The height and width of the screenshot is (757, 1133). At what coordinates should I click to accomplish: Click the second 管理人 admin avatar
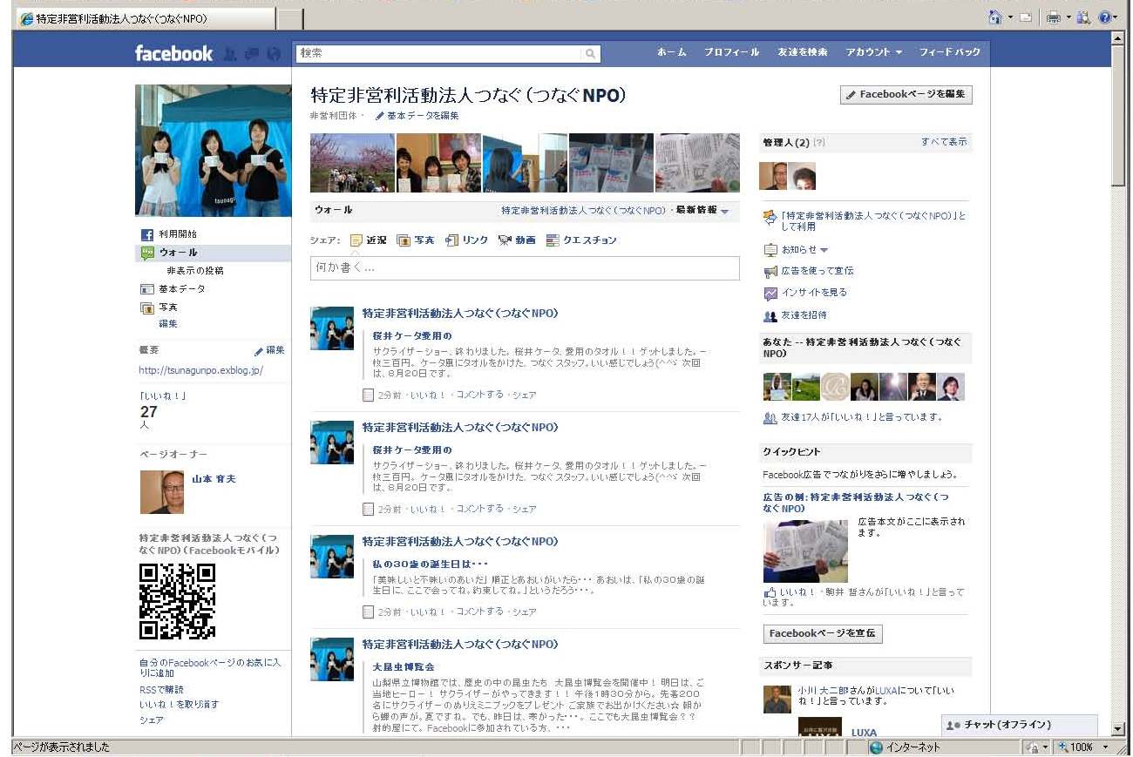coord(803,176)
